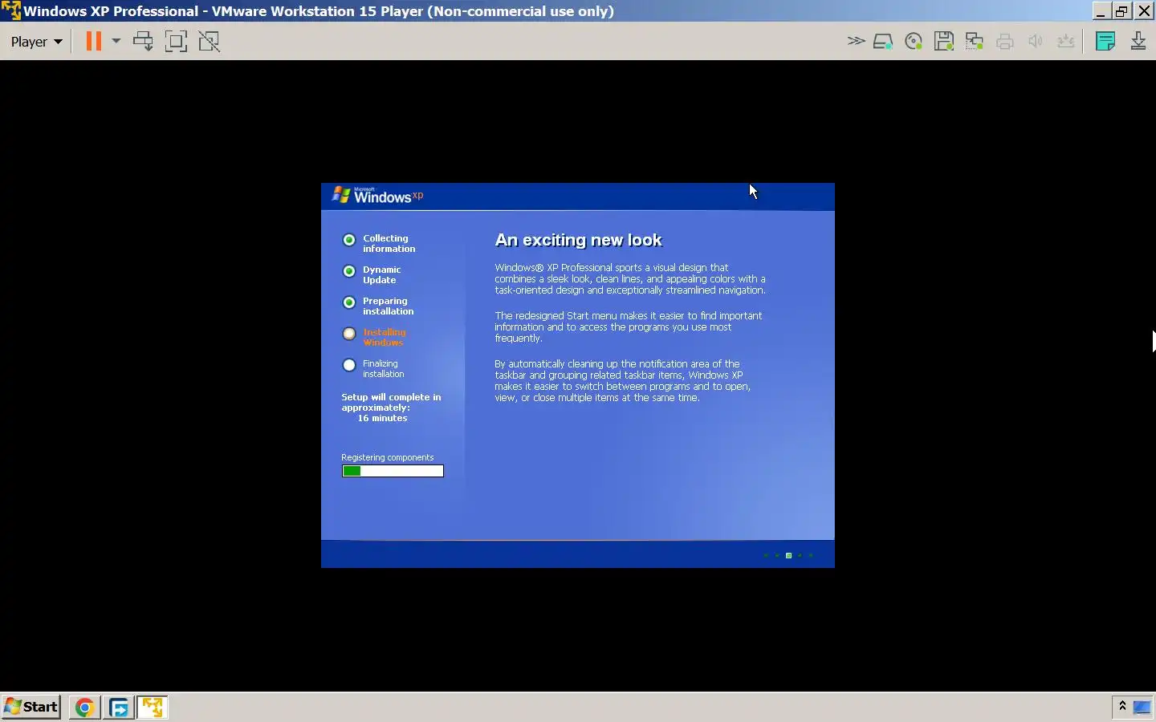Image resolution: width=1156 pixels, height=722 pixels.
Task: Open the Player menu
Action: pyautogui.click(x=36, y=42)
